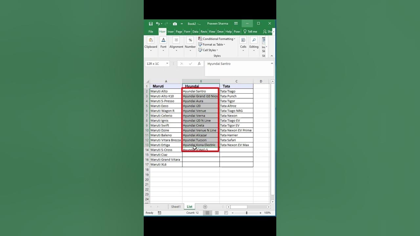Switch to the Insert ribbon tab
The height and width of the screenshot is (236, 420).
tap(171, 31)
